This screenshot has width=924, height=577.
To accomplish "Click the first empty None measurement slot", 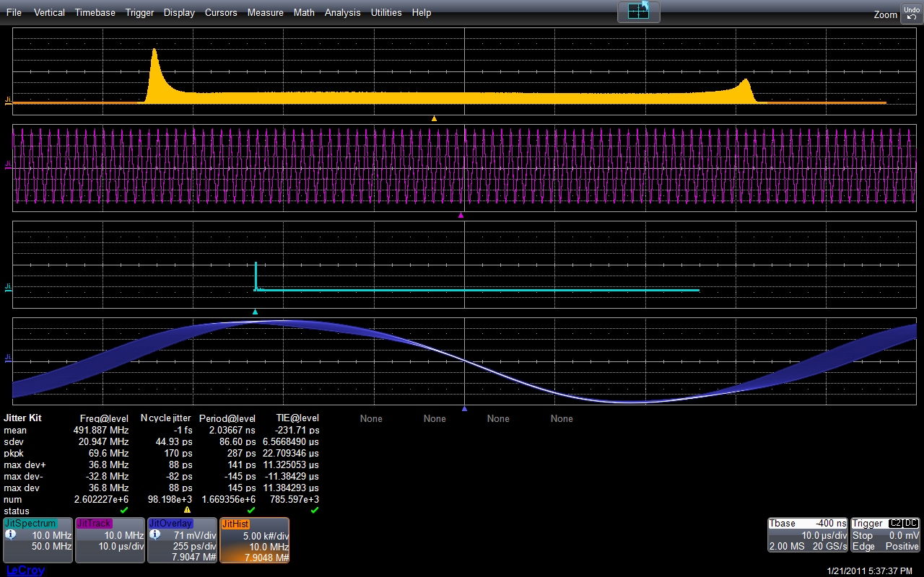I will tap(371, 418).
